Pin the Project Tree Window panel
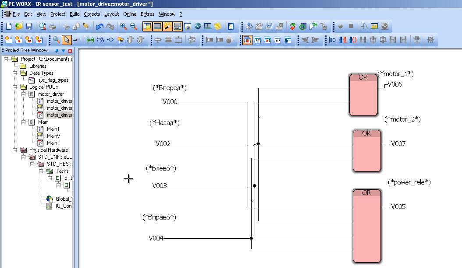The height and width of the screenshot is (268, 462). point(57,51)
